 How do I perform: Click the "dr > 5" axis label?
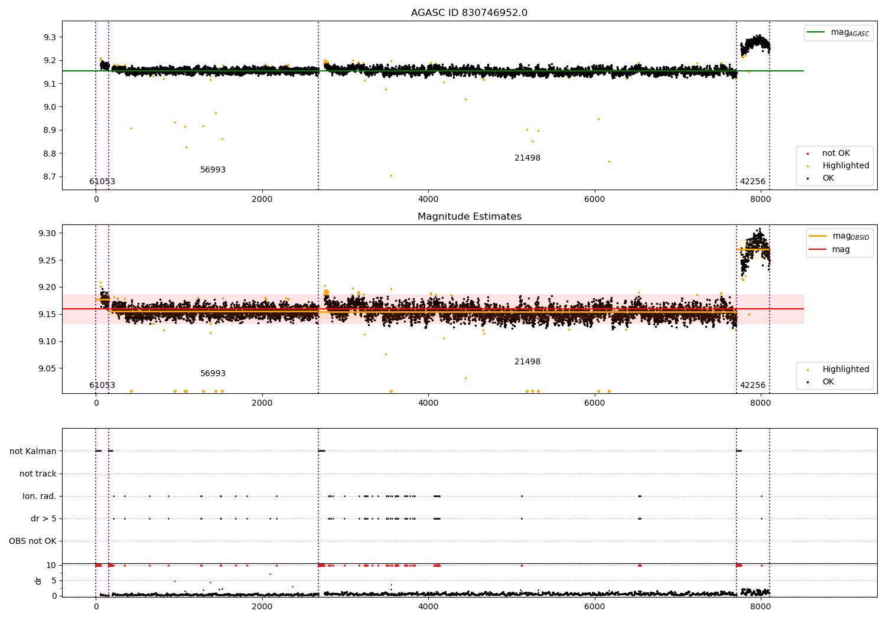(44, 518)
